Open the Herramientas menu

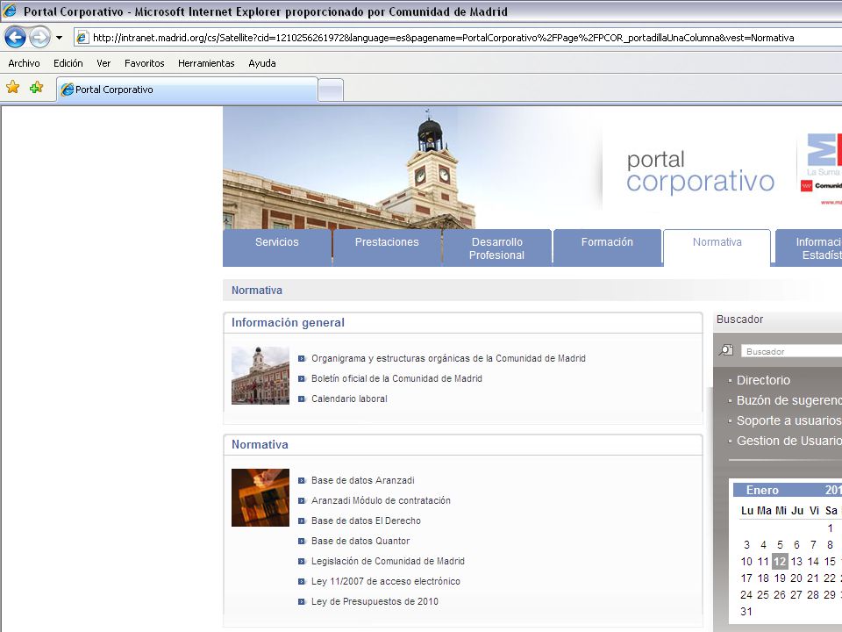pos(206,63)
